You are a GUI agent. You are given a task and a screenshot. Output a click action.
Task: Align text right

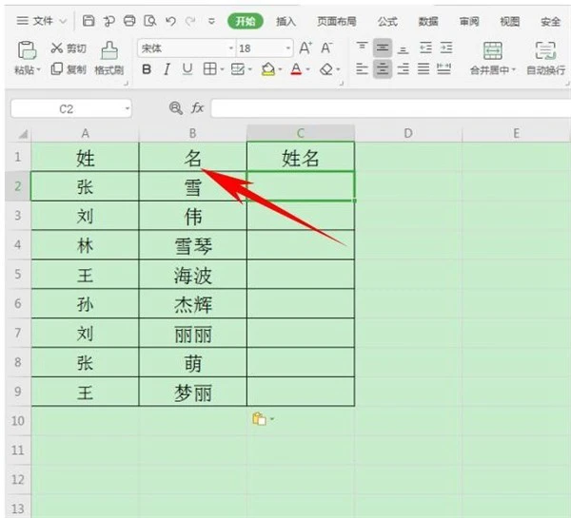[x=403, y=68]
